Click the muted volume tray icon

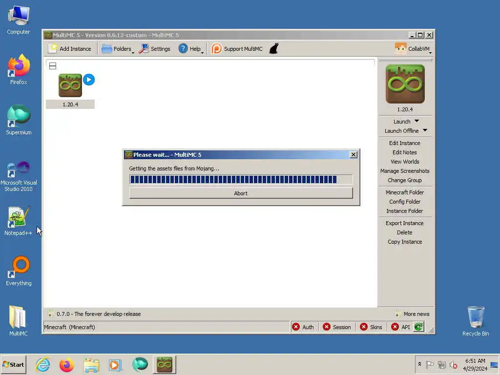click(x=453, y=364)
